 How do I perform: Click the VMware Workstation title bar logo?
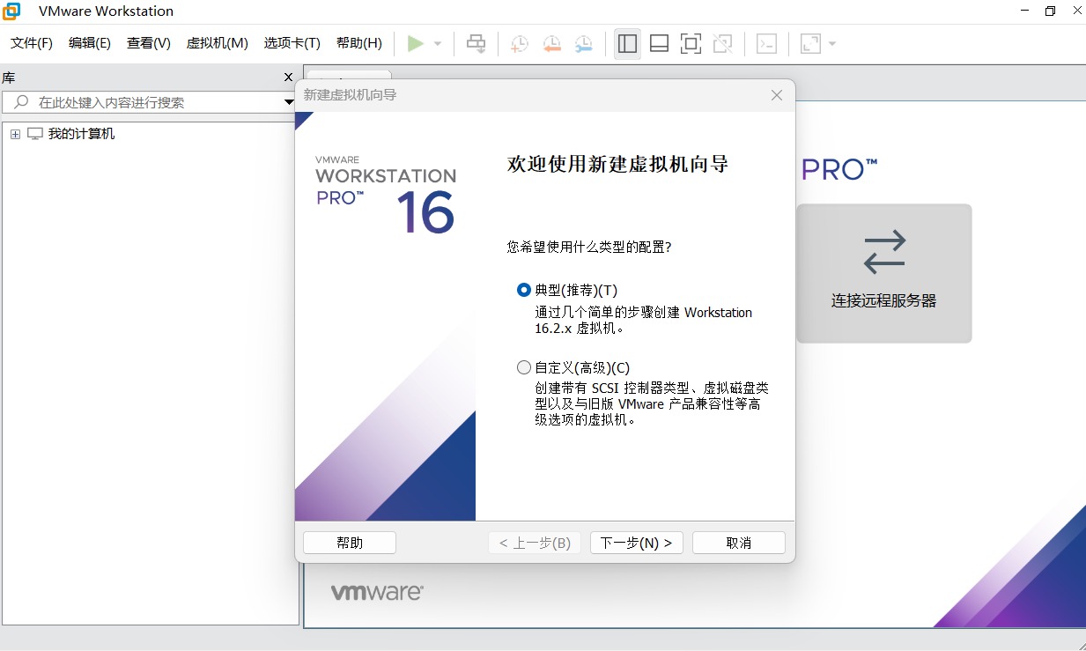(x=11, y=11)
